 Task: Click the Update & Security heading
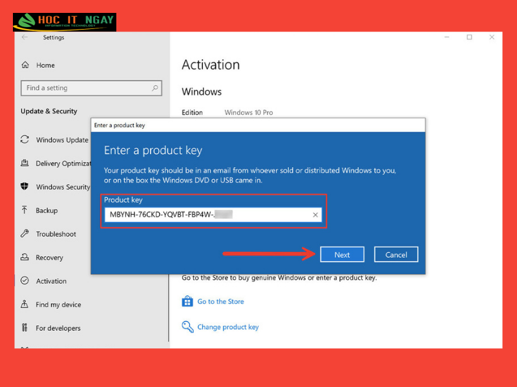pyautogui.click(x=49, y=111)
